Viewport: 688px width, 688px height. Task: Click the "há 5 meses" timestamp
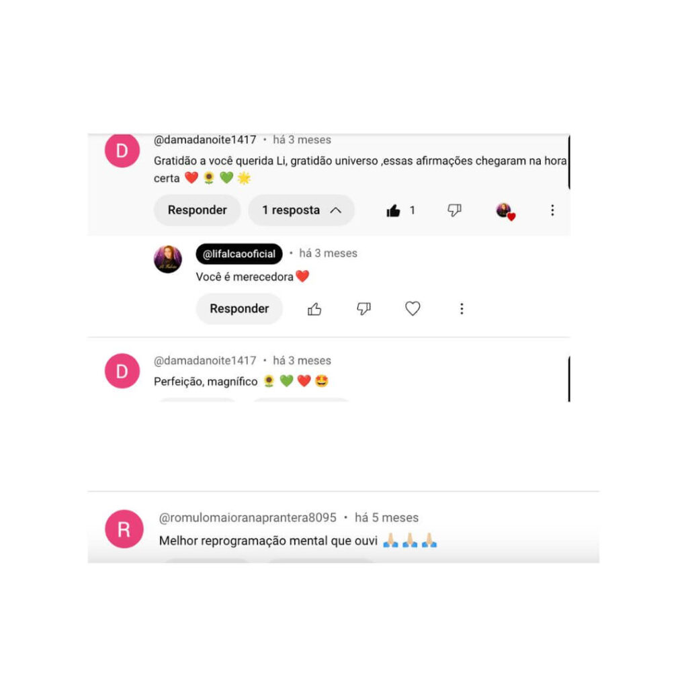[386, 518]
